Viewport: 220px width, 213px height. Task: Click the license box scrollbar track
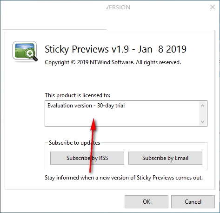202,114
